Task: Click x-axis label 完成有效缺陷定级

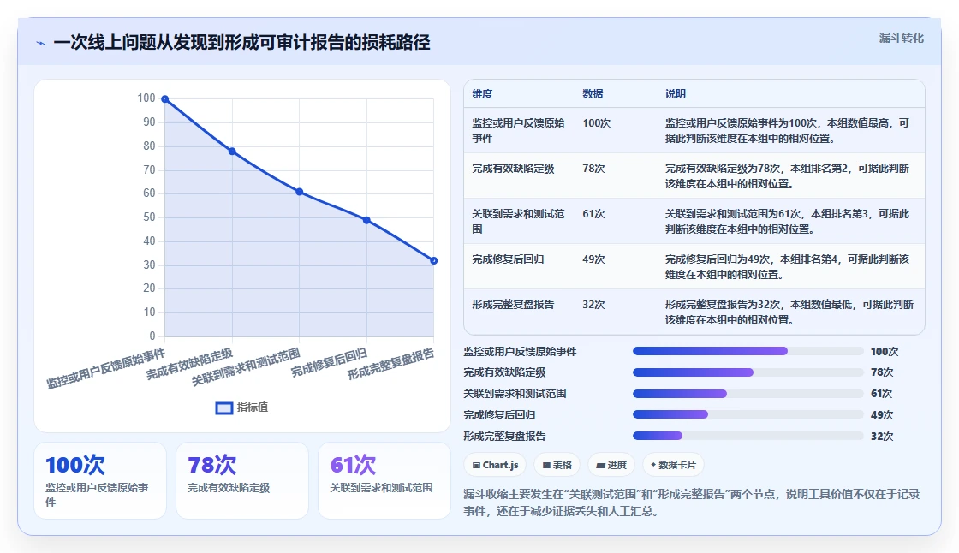Action: click(189, 364)
